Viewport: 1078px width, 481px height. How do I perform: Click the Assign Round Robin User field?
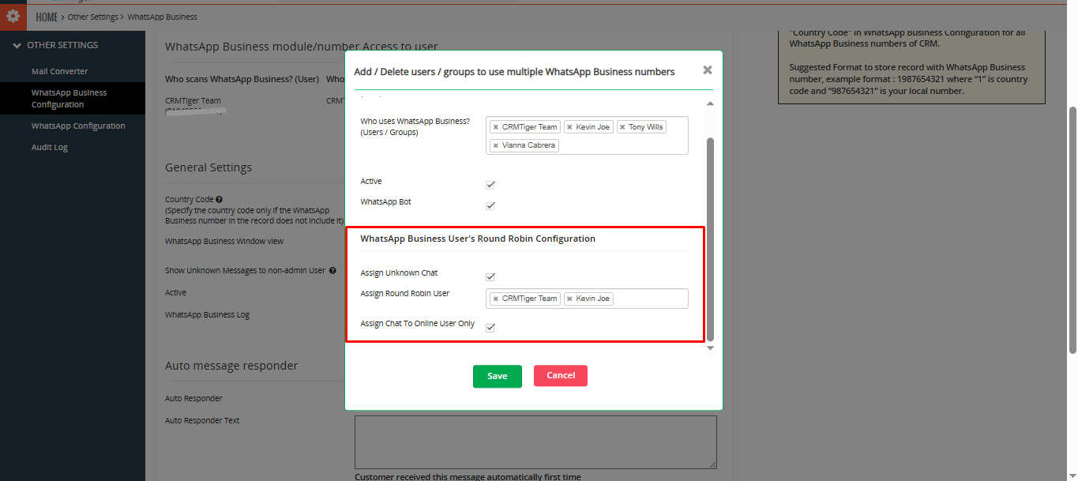pos(587,299)
